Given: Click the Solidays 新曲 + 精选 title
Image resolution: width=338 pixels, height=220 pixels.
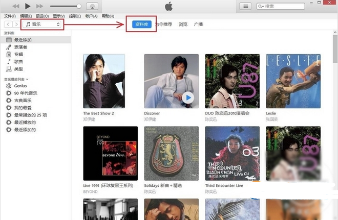Looking at the screenshot, I should coord(163,185).
